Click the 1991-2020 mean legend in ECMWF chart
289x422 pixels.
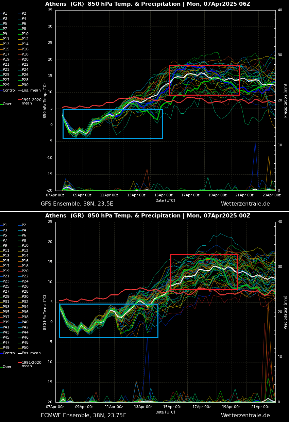coord(31,364)
